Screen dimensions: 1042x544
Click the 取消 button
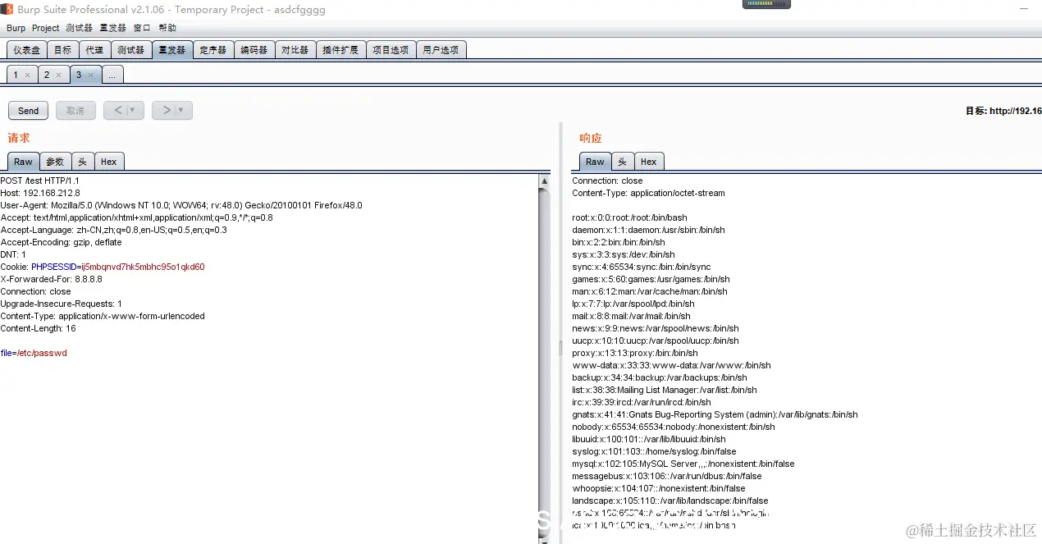pyautogui.click(x=75, y=111)
